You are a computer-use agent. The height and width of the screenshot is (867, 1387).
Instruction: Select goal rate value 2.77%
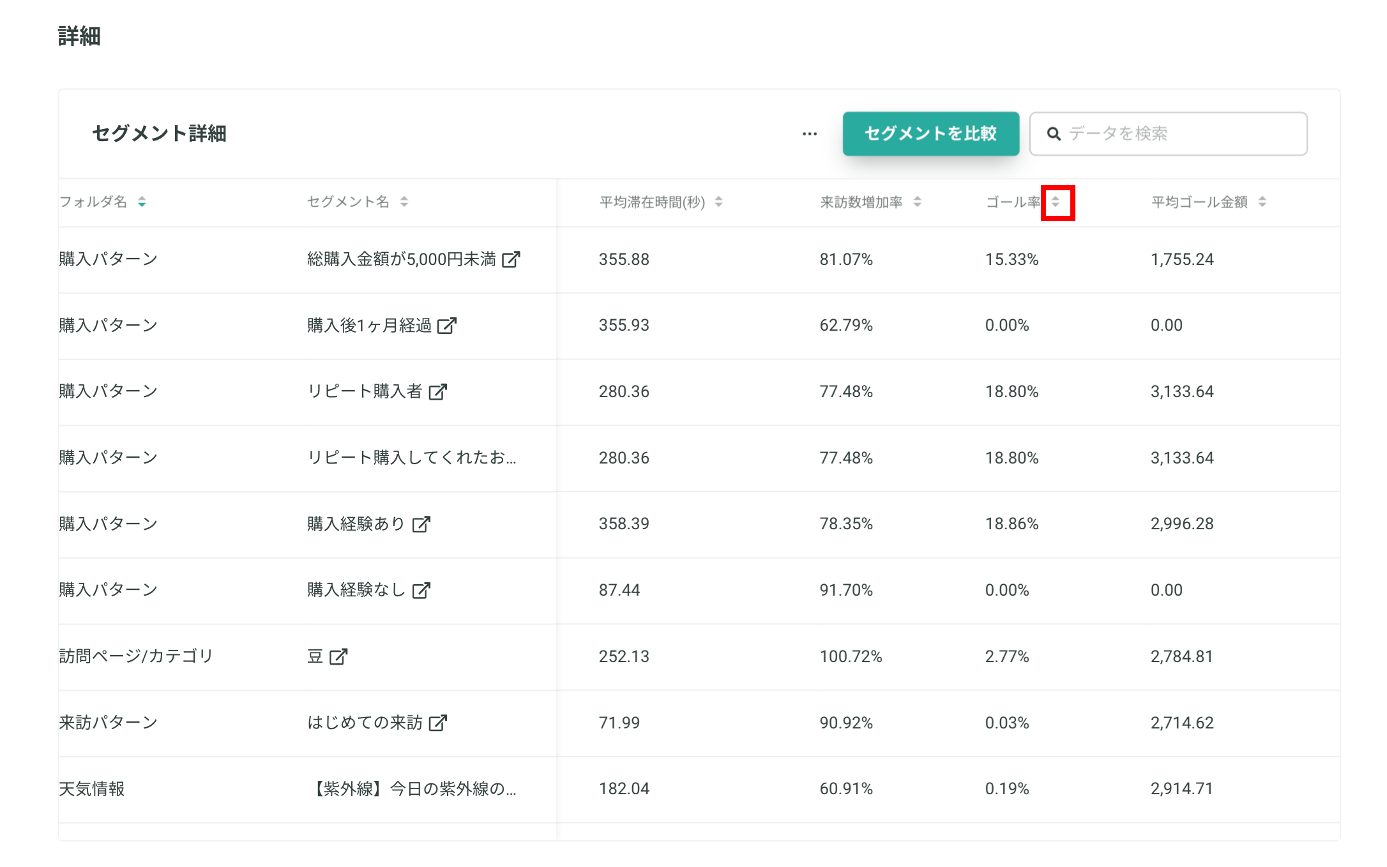pyautogui.click(x=1007, y=656)
